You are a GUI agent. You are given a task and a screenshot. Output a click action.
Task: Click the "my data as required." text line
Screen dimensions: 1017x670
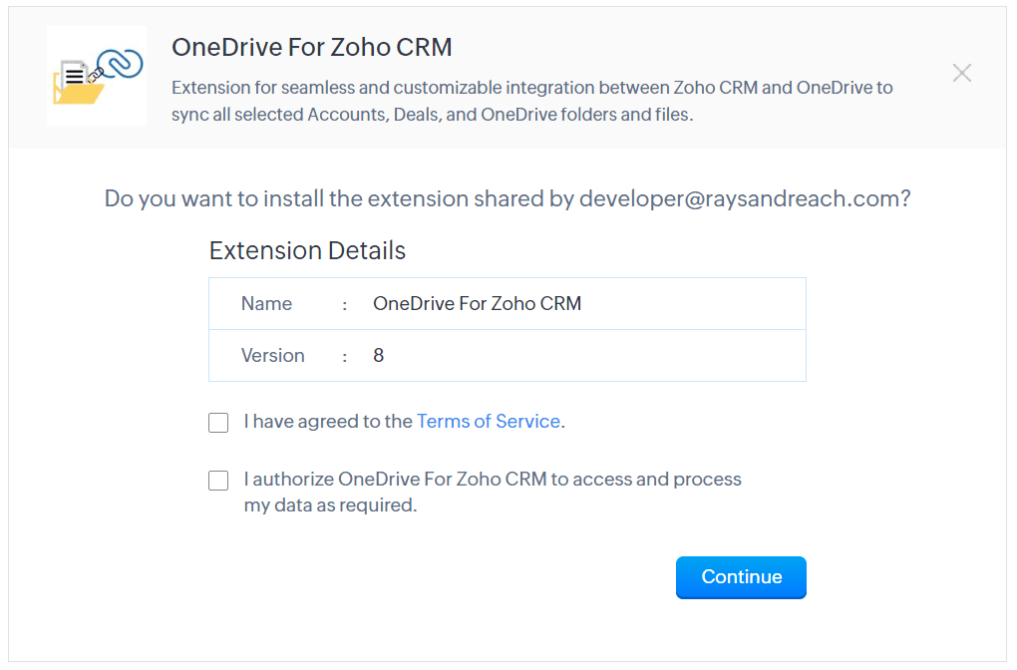pyautogui.click(x=330, y=505)
